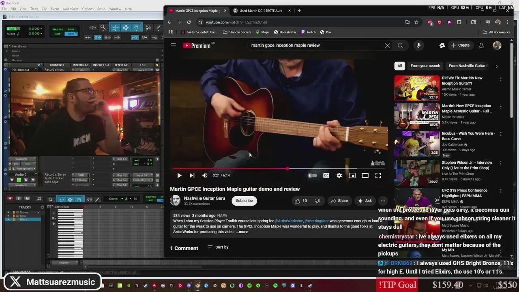Select the Pencil tool in Pro Tools Edit window
The width and height of the screenshot is (519, 292).
coord(159,28)
